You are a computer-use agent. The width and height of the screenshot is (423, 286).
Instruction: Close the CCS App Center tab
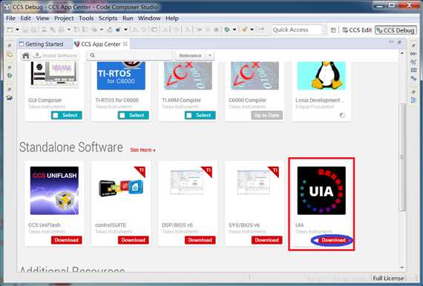[x=125, y=44]
